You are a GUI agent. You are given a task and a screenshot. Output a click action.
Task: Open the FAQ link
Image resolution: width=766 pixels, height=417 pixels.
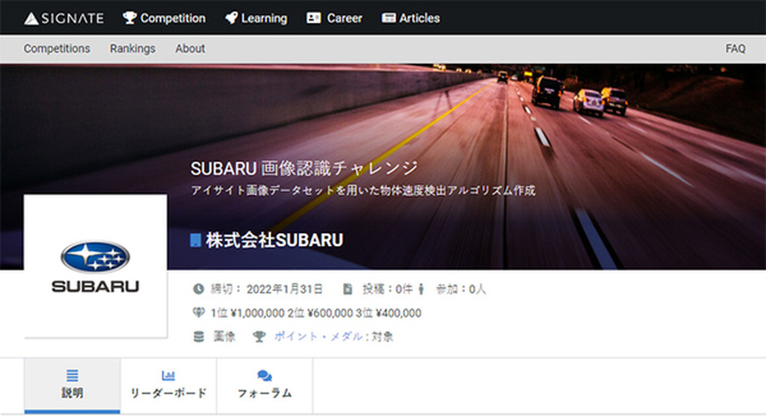[x=735, y=49]
